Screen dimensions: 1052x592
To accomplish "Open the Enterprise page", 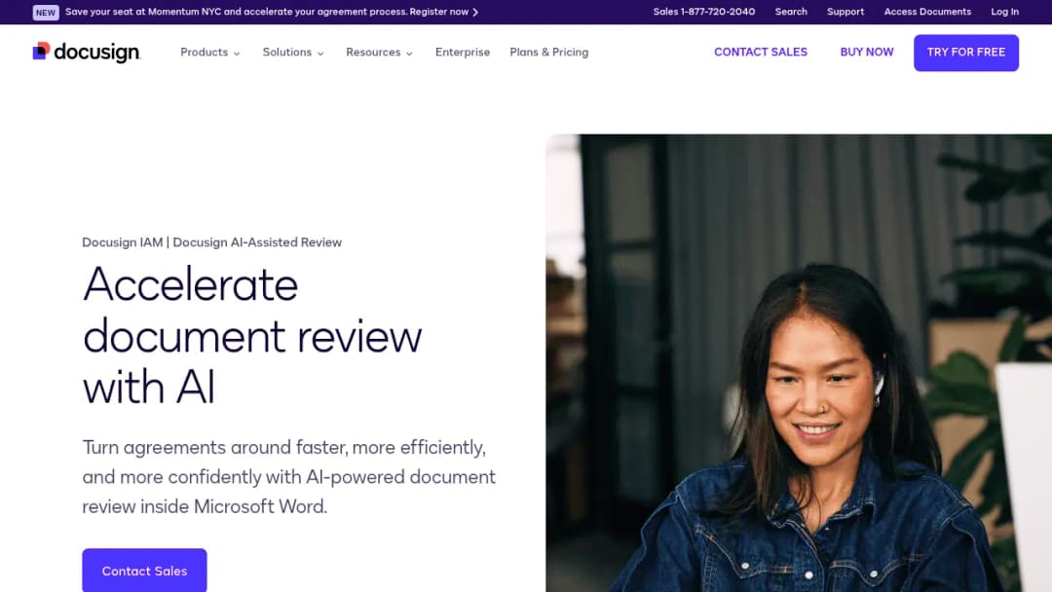I will 463,53.
